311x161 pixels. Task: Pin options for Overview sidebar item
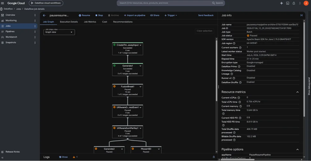click(35, 15)
